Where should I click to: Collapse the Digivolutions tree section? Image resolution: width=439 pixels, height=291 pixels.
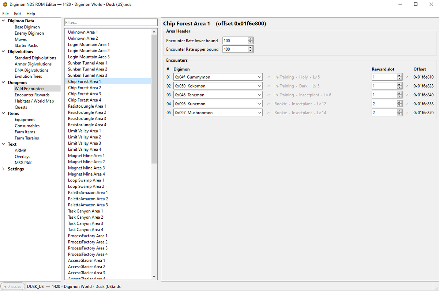(4, 52)
